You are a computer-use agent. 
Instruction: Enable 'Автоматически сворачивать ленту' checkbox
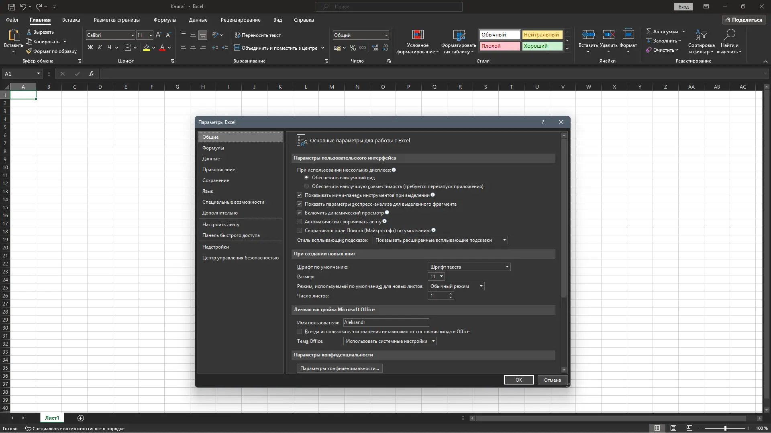pos(299,222)
